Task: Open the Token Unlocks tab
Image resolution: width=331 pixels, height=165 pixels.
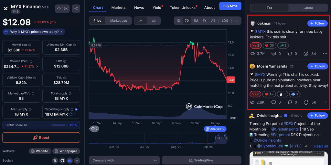Action: click(183, 8)
